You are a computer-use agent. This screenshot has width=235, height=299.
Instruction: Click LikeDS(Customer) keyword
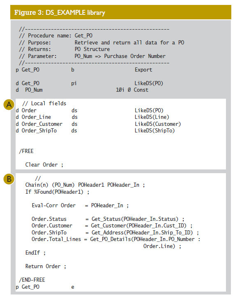point(158,124)
